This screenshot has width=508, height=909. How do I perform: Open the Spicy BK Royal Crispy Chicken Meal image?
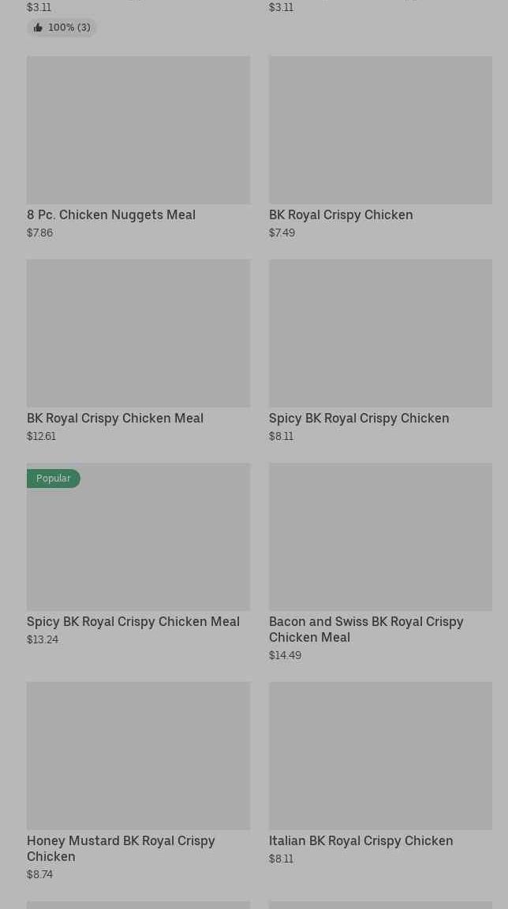tap(138, 544)
